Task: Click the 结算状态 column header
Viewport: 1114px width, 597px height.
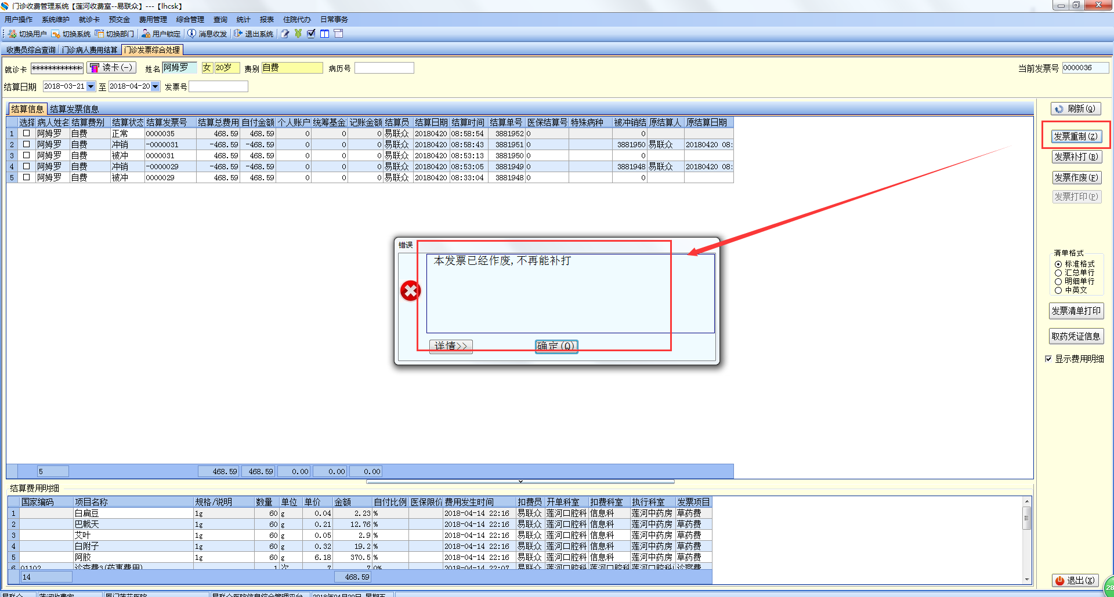Action: click(x=128, y=122)
